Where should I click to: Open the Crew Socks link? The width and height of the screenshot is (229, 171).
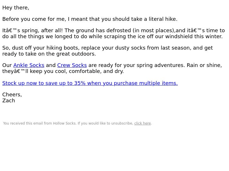pos(72,65)
